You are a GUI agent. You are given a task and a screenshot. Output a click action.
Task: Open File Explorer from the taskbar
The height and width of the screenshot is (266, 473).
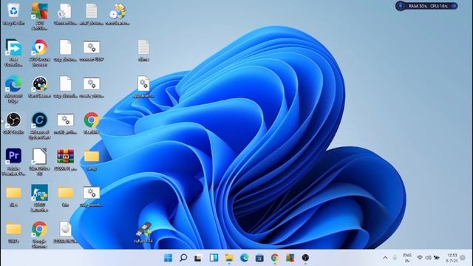229,258
